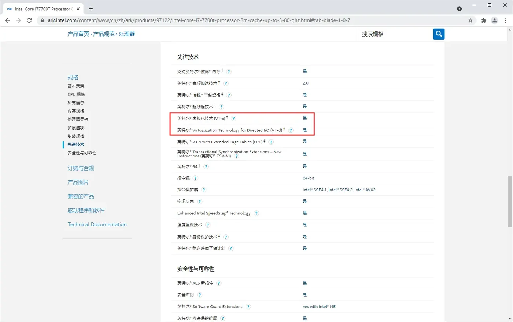
Task: Jump to CPU 规格 section
Action: [76, 94]
